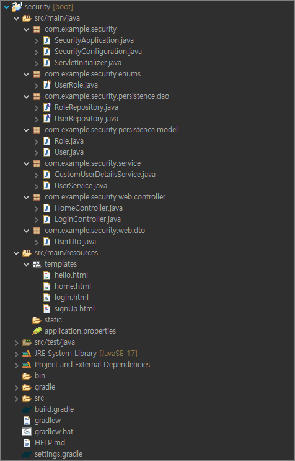Click the CustomUserDetailsService.java file icon
Screen dimensions: 295x461
46,175
